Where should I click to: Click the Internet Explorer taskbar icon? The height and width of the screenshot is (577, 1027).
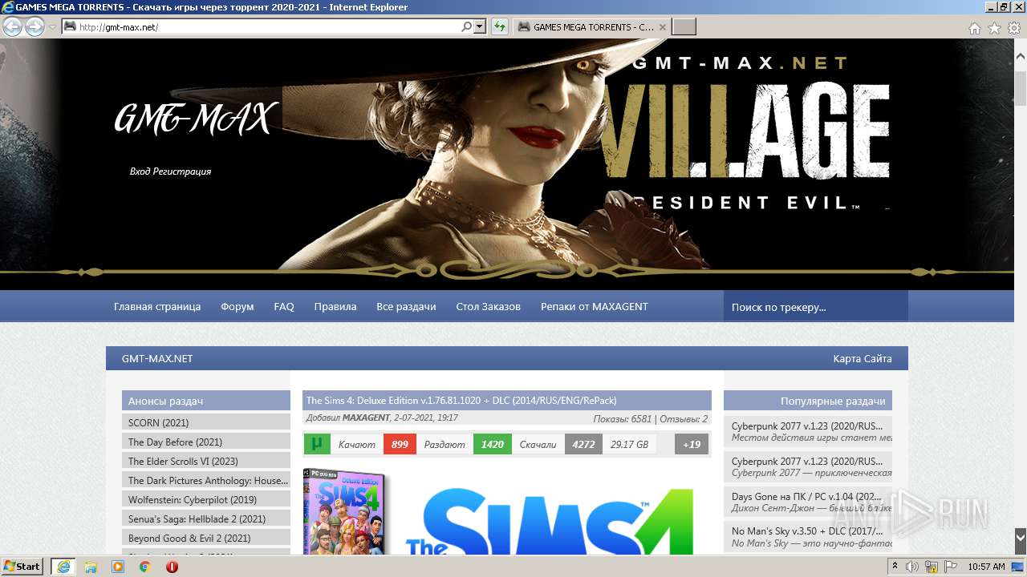coord(63,567)
